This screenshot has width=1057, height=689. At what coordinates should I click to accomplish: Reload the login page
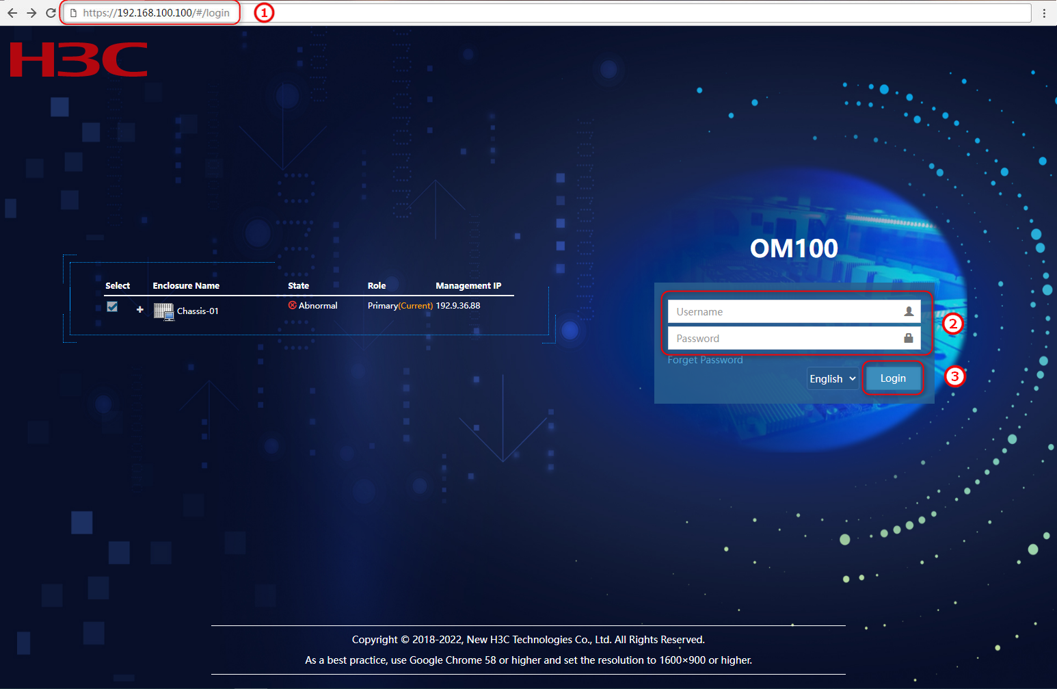pos(51,13)
